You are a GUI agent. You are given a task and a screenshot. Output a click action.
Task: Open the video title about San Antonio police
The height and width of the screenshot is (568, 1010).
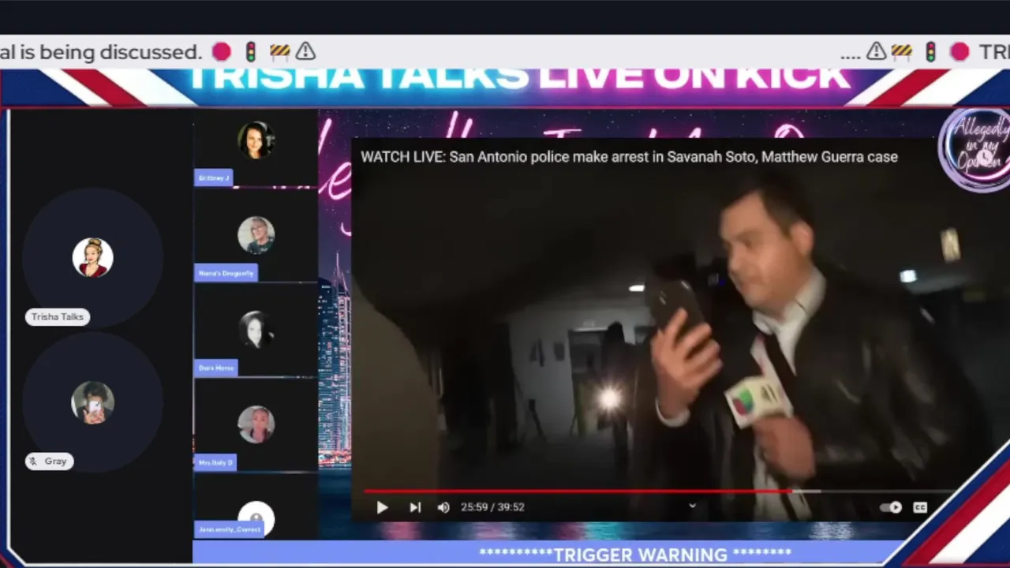pyautogui.click(x=629, y=157)
